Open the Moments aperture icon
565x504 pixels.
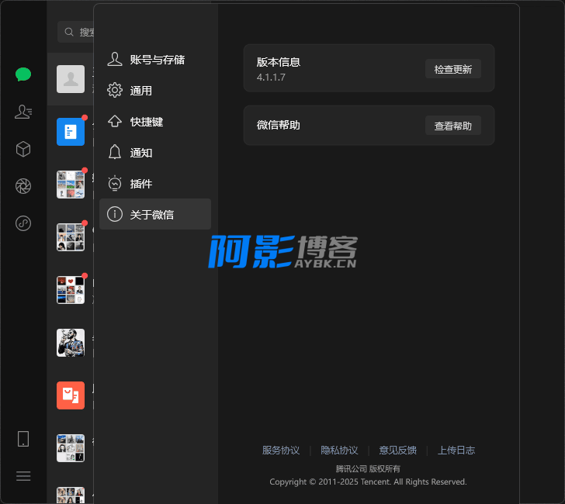click(23, 186)
